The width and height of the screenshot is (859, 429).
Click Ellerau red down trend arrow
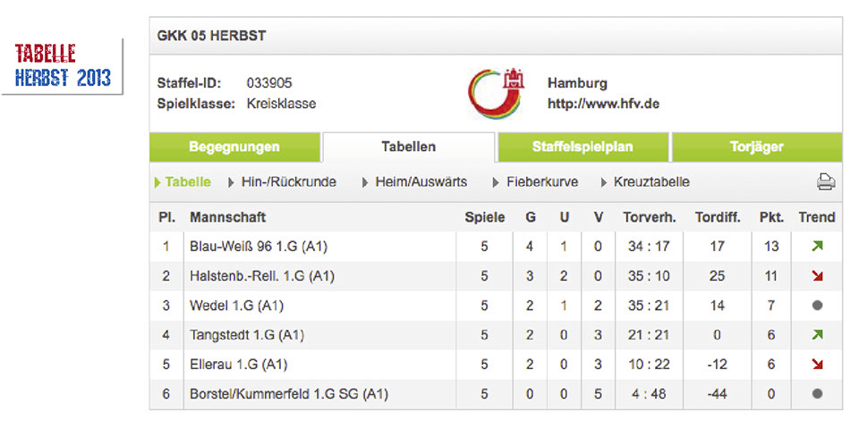[816, 365]
